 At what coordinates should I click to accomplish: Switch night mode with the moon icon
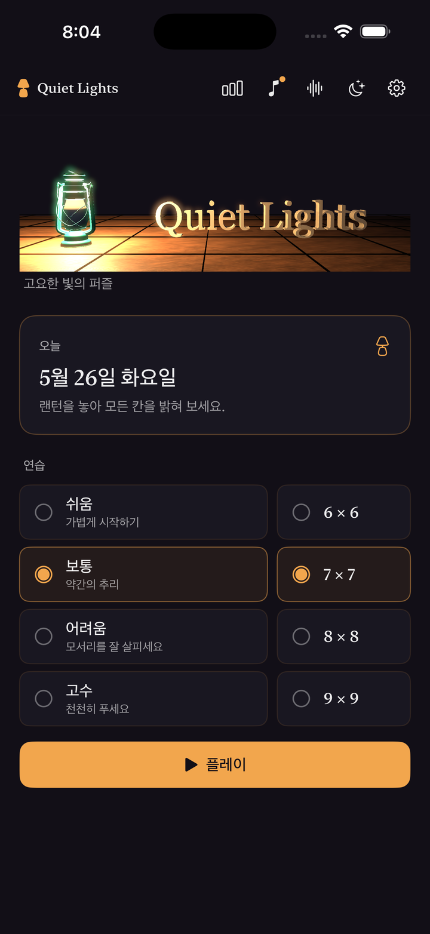[x=357, y=88]
